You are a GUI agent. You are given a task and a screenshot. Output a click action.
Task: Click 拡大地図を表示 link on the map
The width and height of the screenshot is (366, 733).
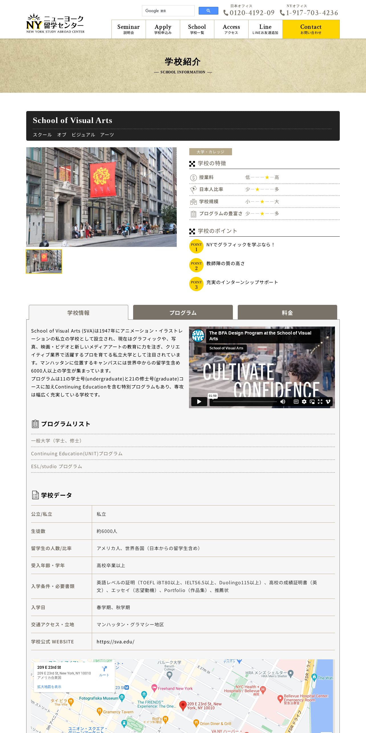tap(49, 687)
